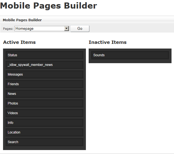The width and height of the screenshot is (174, 155).
Task: Click empty area of Inactive Items container
Action: [130, 61]
